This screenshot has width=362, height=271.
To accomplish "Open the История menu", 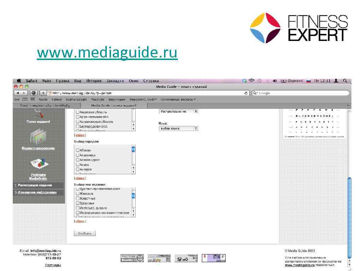I will tap(94, 81).
